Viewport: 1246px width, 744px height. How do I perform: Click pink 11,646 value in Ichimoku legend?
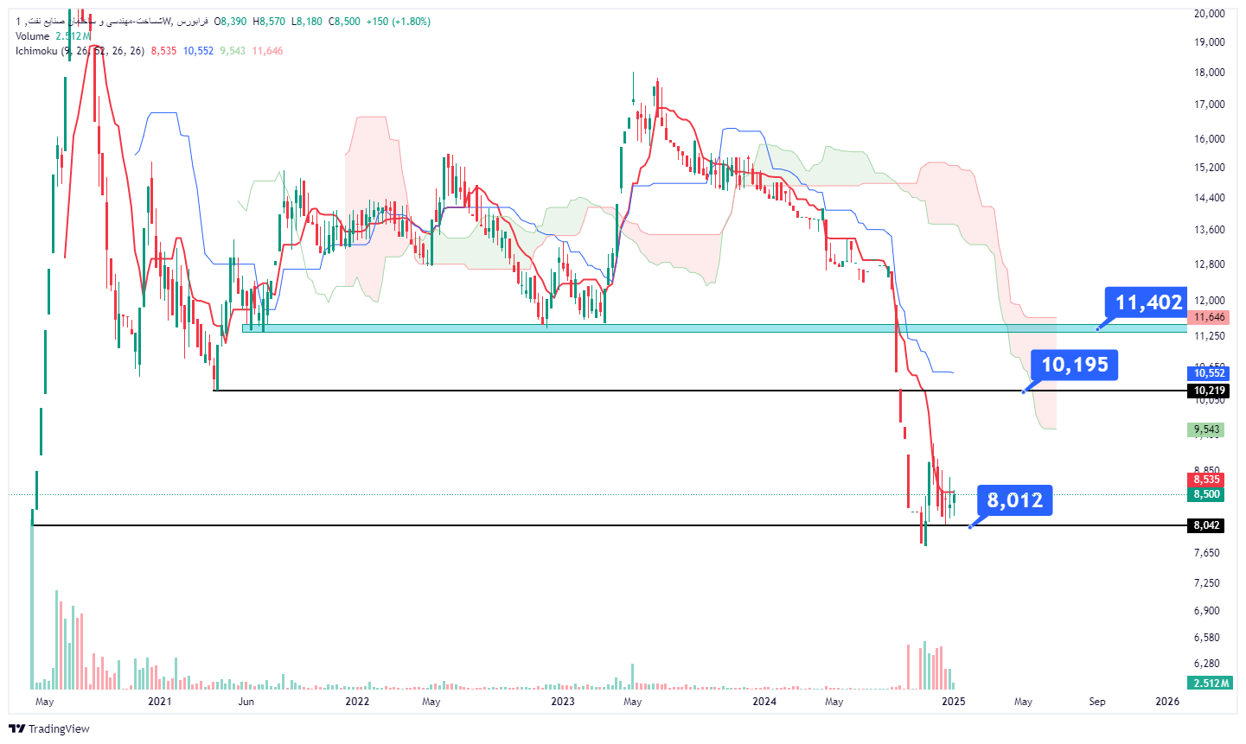pos(267,51)
